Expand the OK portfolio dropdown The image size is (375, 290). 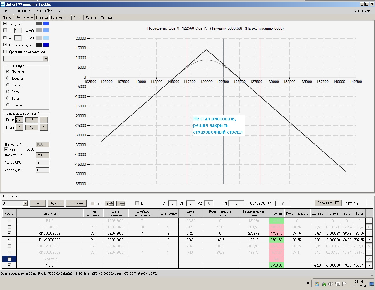click(x=25, y=203)
